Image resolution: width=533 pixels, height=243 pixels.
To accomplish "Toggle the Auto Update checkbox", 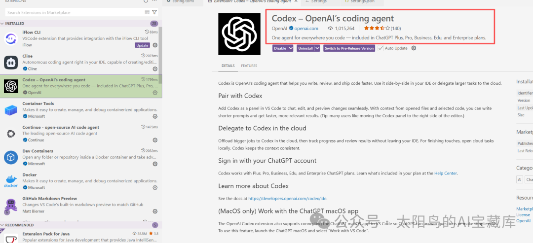I will 381,48.
